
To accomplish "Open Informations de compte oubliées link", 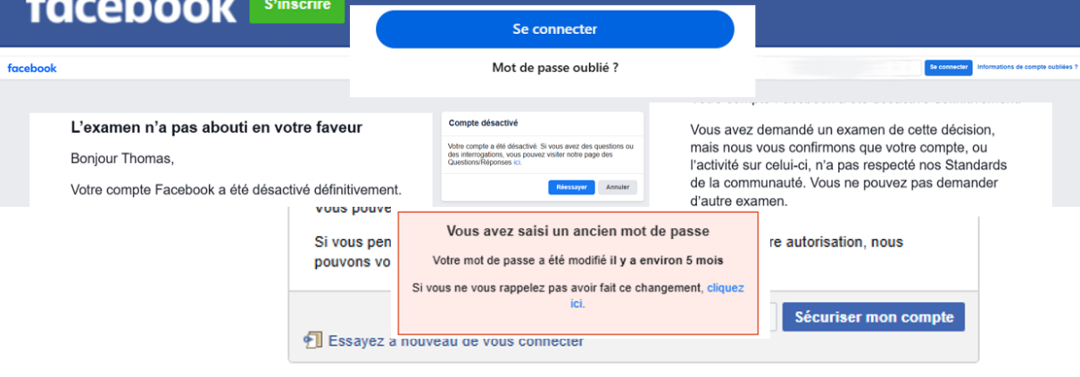I will tap(1027, 67).
